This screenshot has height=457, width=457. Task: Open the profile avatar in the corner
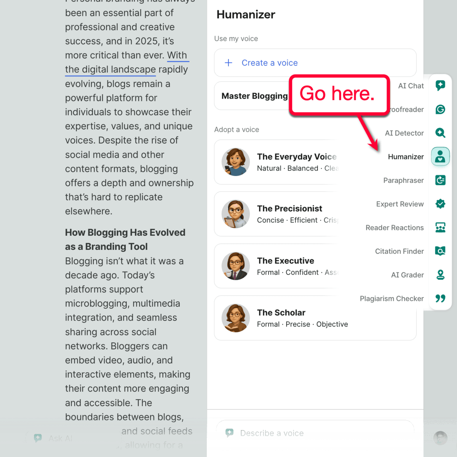click(x=440, y=438)
